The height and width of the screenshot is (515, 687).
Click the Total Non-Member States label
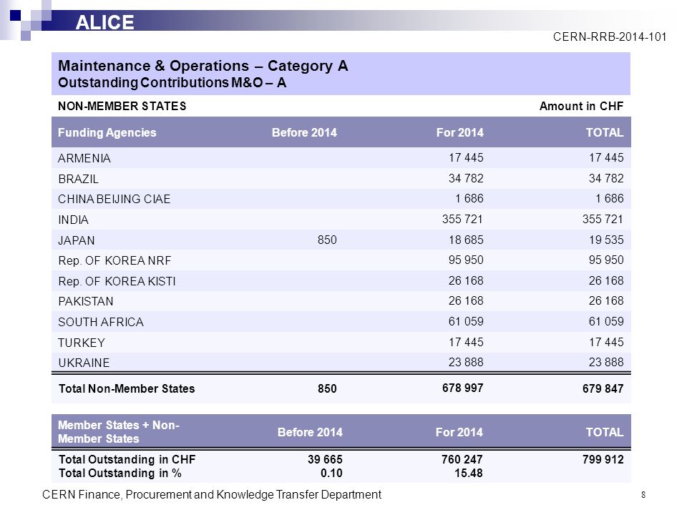[127, 388]
